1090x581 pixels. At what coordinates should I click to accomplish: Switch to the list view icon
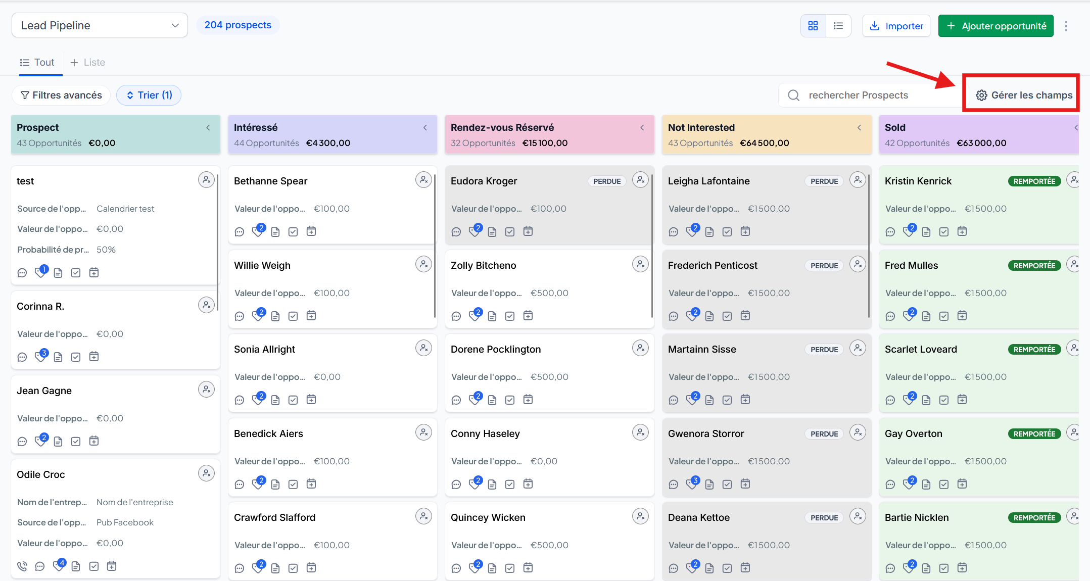838,26
